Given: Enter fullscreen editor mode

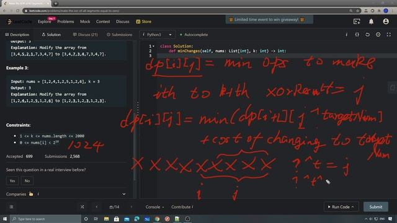Looking at the screenshot, I should tap(389, 35).
